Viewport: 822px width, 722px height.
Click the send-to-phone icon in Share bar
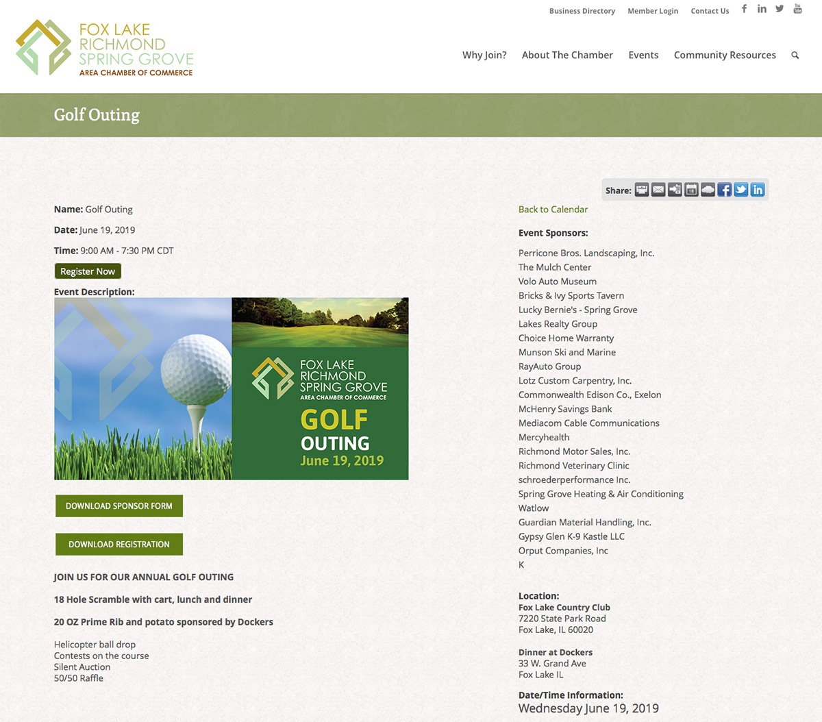click(x=675, y=190)
